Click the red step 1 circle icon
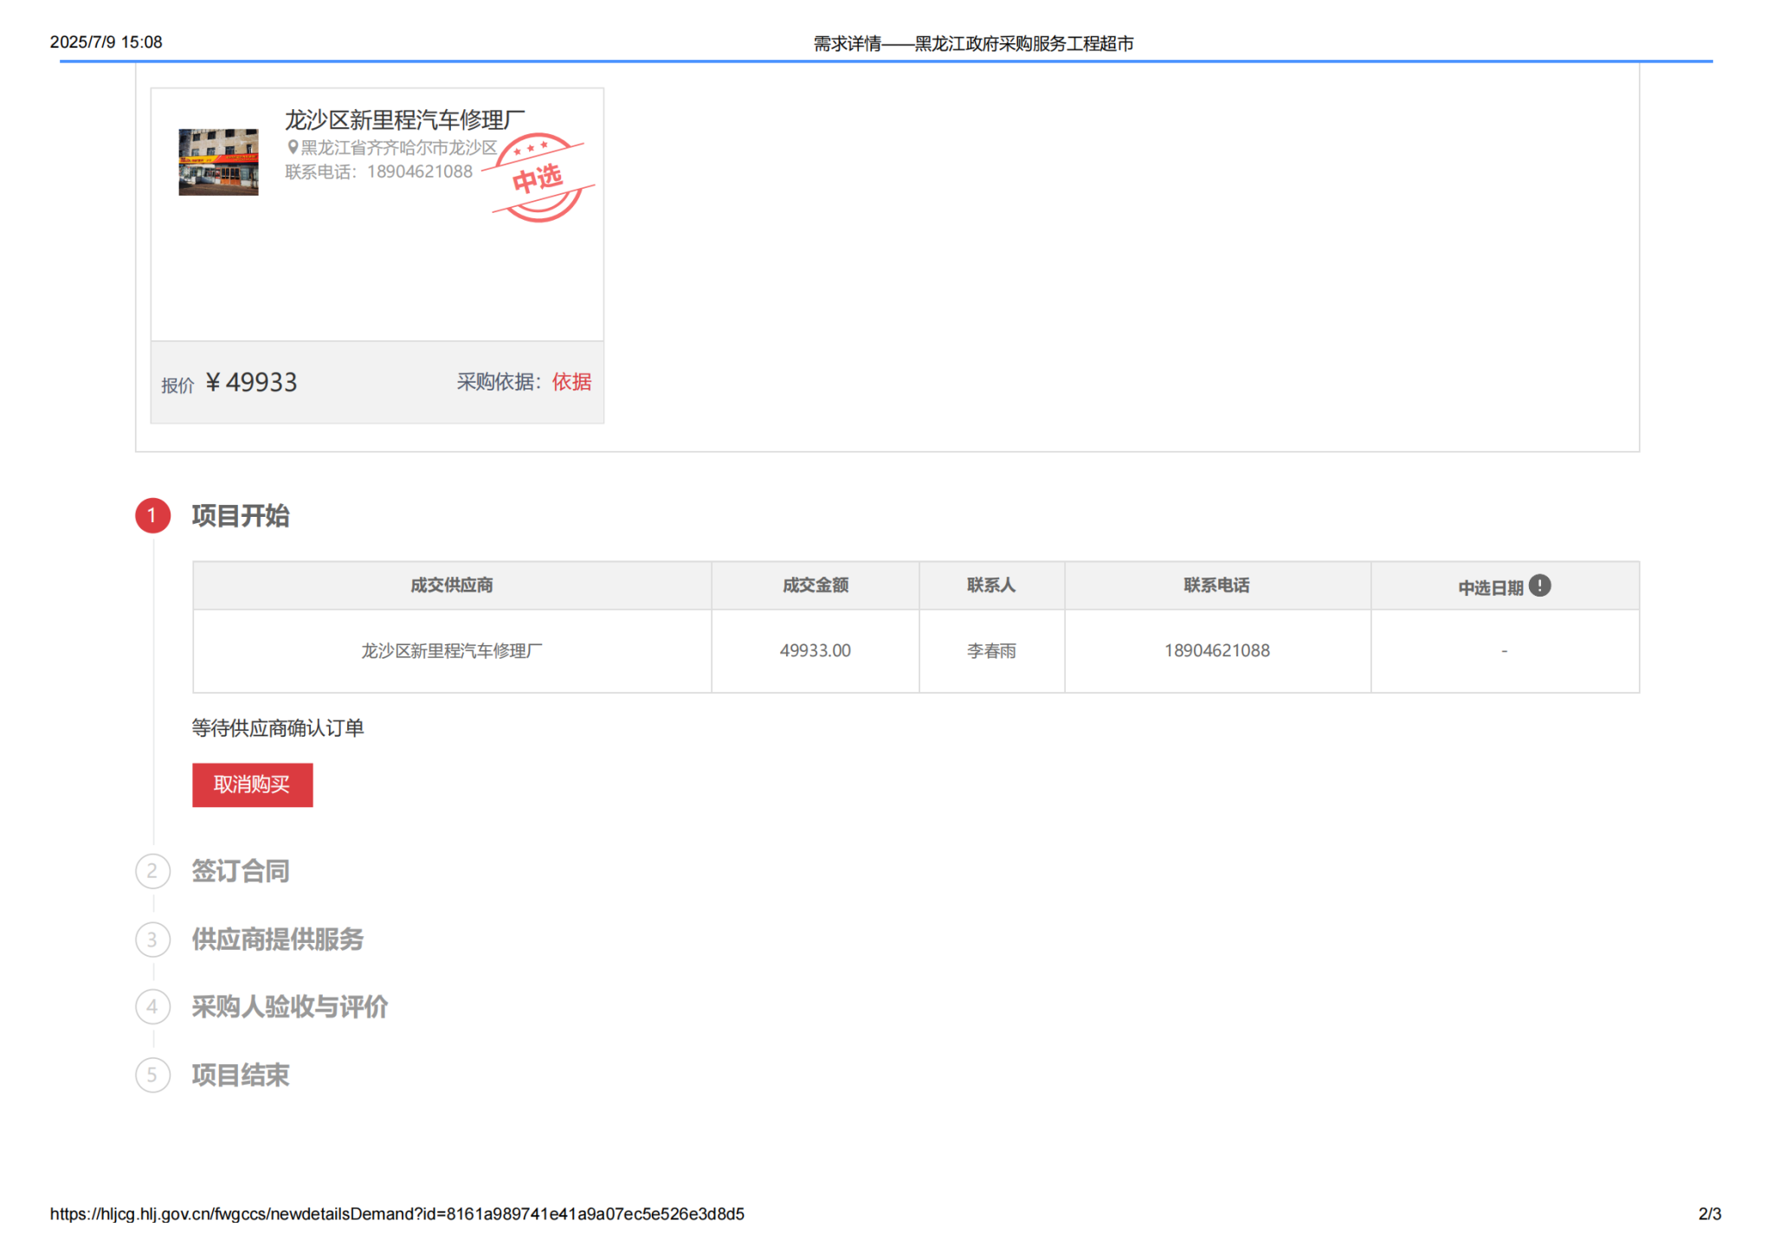 click(x=152, y=516)
